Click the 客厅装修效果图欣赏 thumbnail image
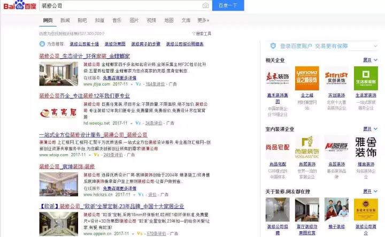385x237 pixels. tap(307, 210)
